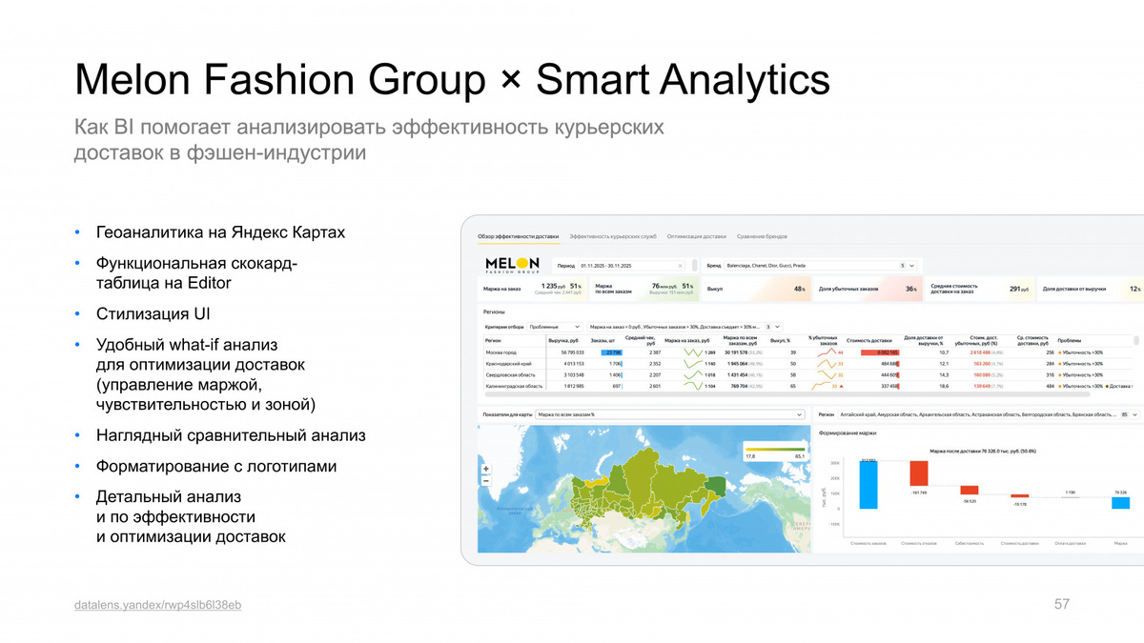The image size is (1144, 643).
Task: Click the Форматирование с логотипами bullet
Action: [215, 467]
